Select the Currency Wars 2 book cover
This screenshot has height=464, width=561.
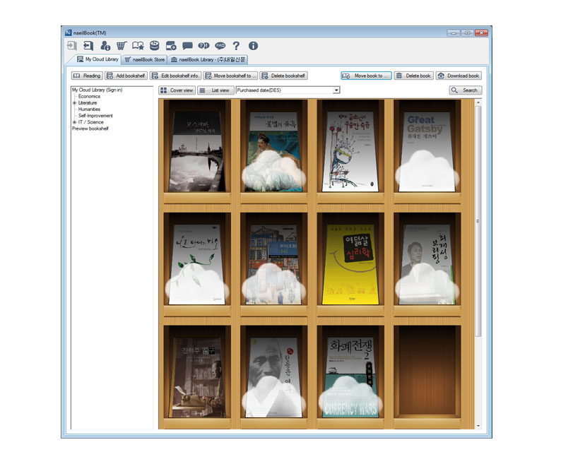[x=350, y=377]
